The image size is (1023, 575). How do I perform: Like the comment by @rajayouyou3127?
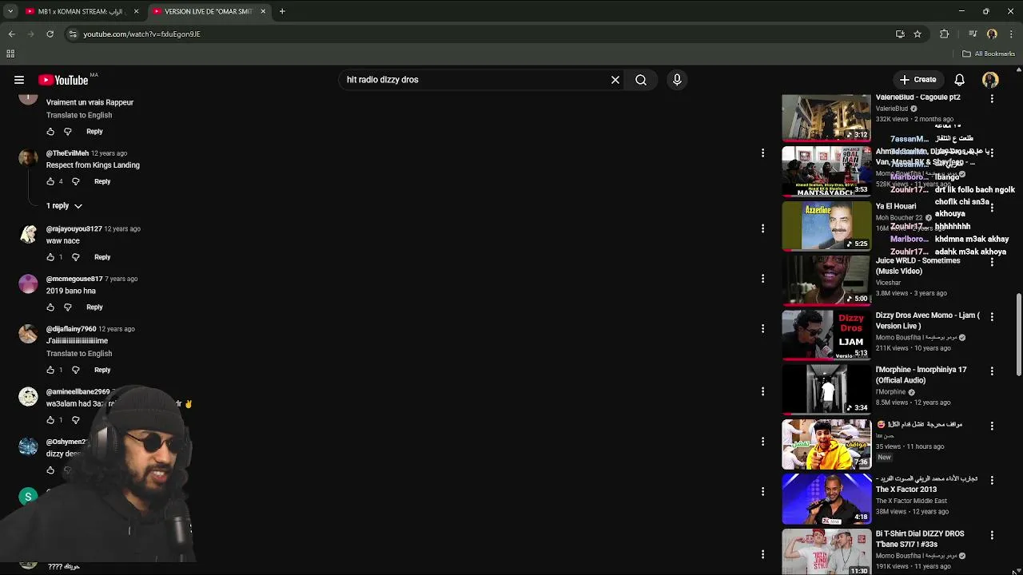[50, 257]
